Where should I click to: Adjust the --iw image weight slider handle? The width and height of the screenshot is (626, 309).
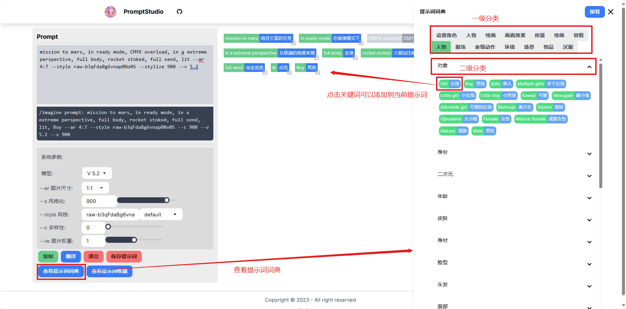pos(134,240)
